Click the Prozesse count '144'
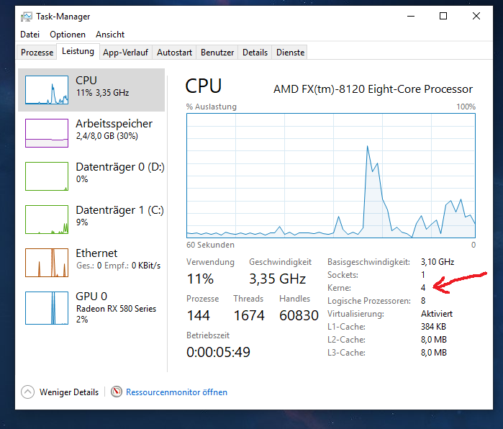The width and height of the screenshot is (503, 429). pyautogui.click(x=198, y=315)
